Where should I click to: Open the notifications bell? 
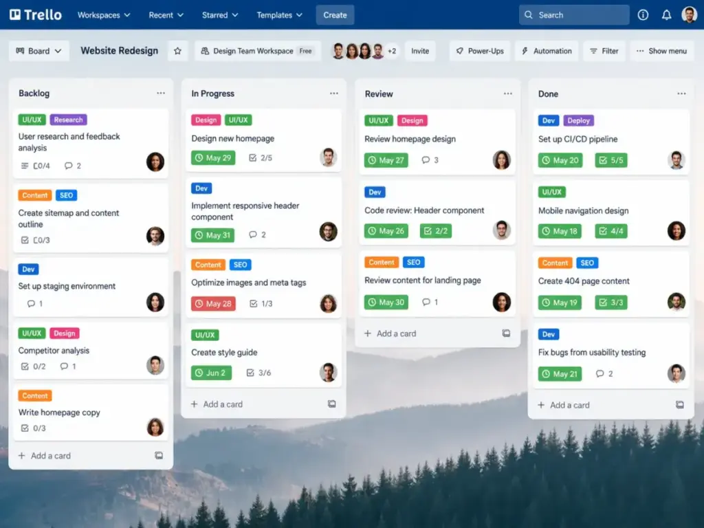coord(667,15)
